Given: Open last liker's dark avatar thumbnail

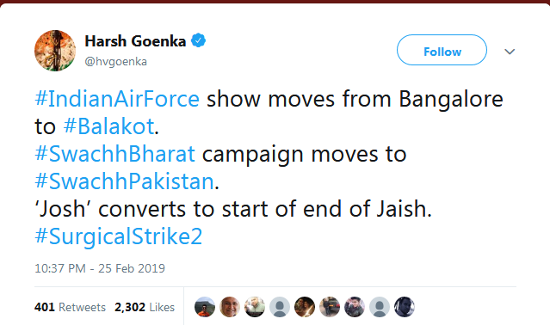Looking at the screenshot, I should tap(404, 307).
